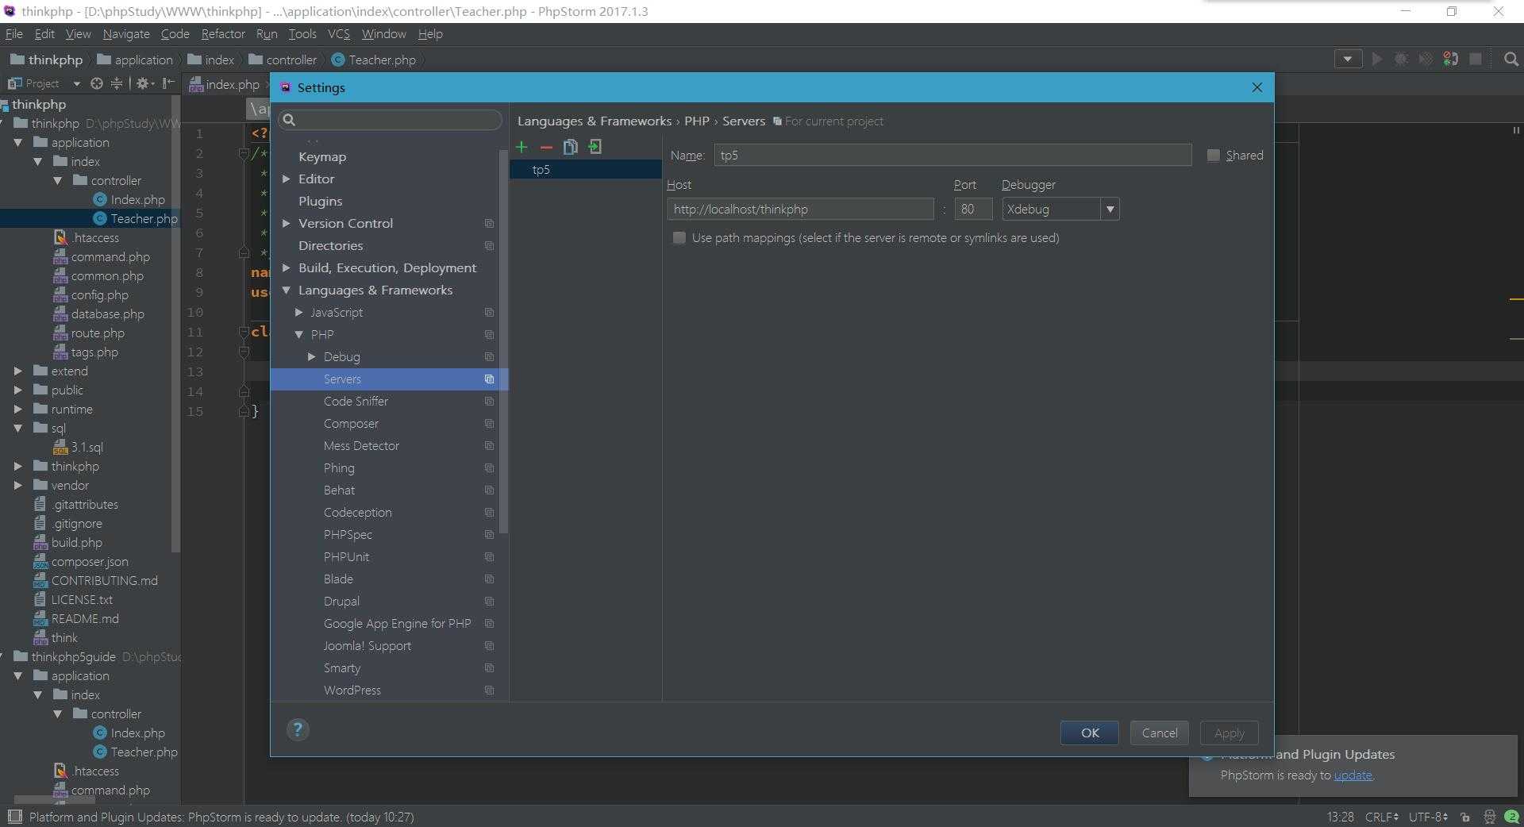Click the settings tree vertical scrollbar
The image size is (1524, 827).
pyautogui.click(x=503, y=341)
